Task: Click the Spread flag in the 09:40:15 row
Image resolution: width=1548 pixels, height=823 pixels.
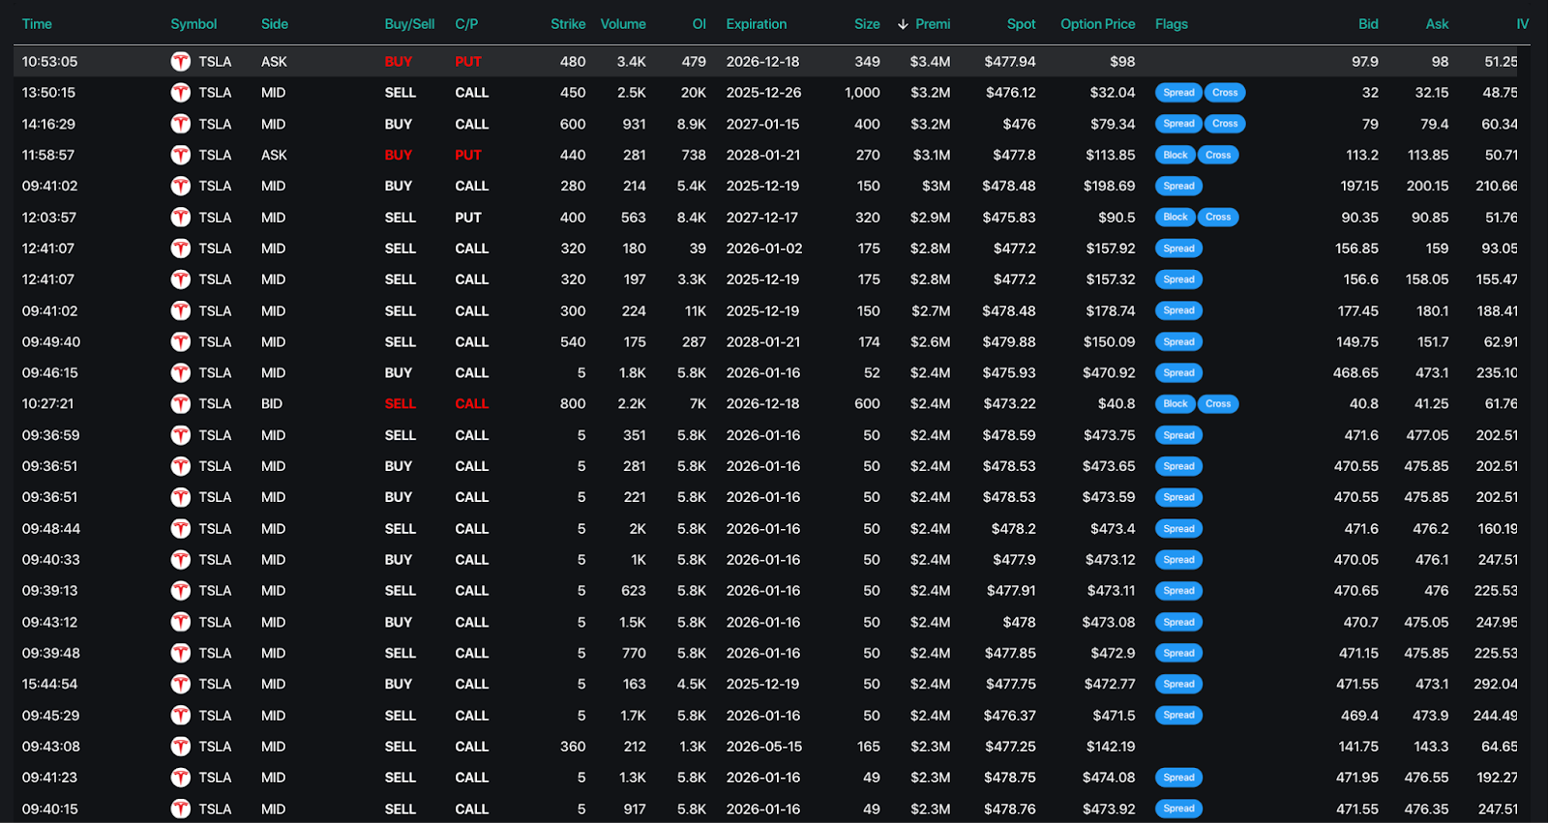Action: tap(1178, 808)
